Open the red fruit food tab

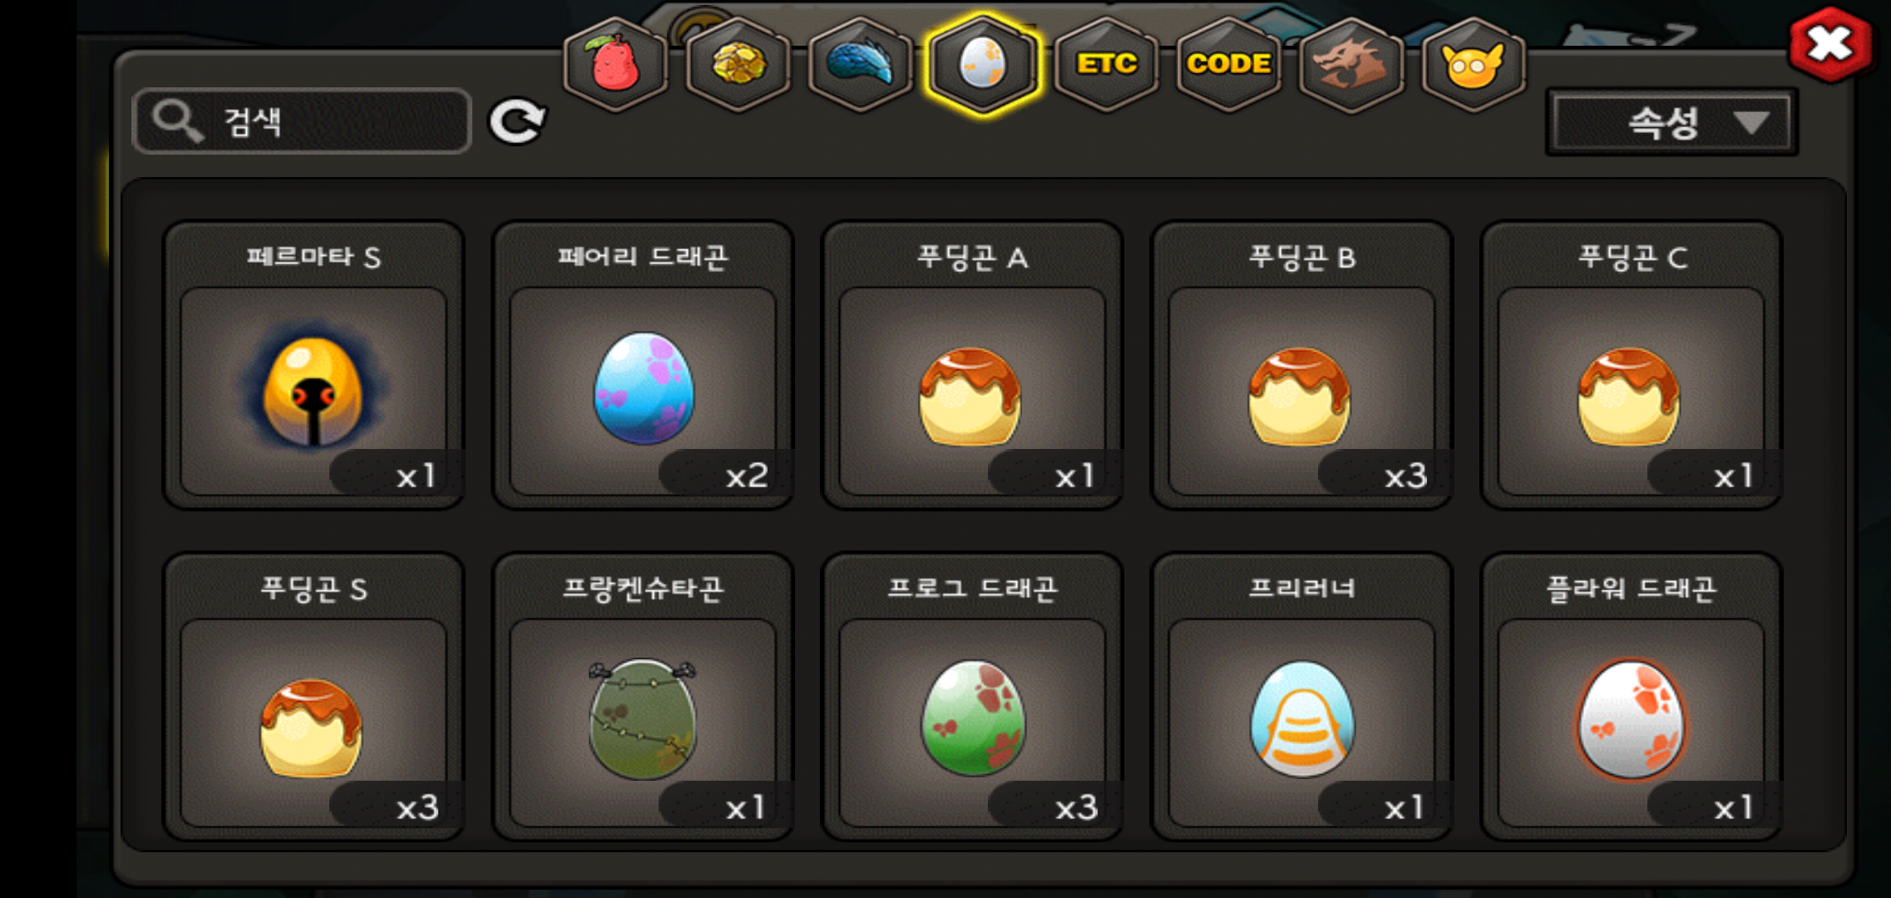coord(615,65)
